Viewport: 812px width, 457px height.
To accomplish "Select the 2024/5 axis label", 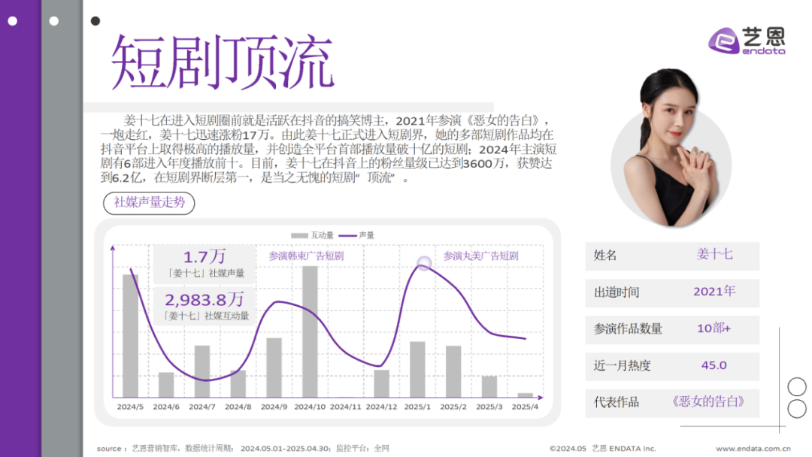I will 131,407.
